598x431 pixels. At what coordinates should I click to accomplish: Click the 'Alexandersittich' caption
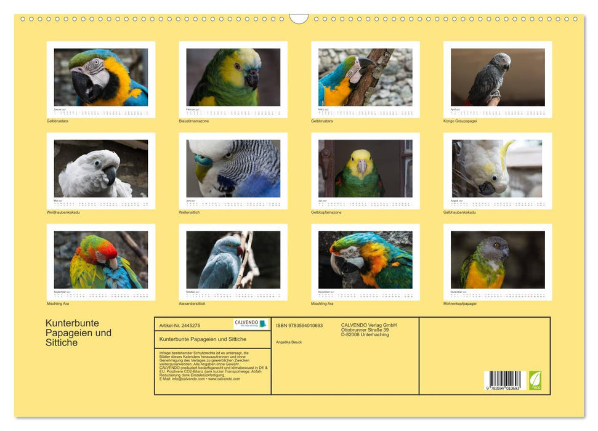click(192, 304)
